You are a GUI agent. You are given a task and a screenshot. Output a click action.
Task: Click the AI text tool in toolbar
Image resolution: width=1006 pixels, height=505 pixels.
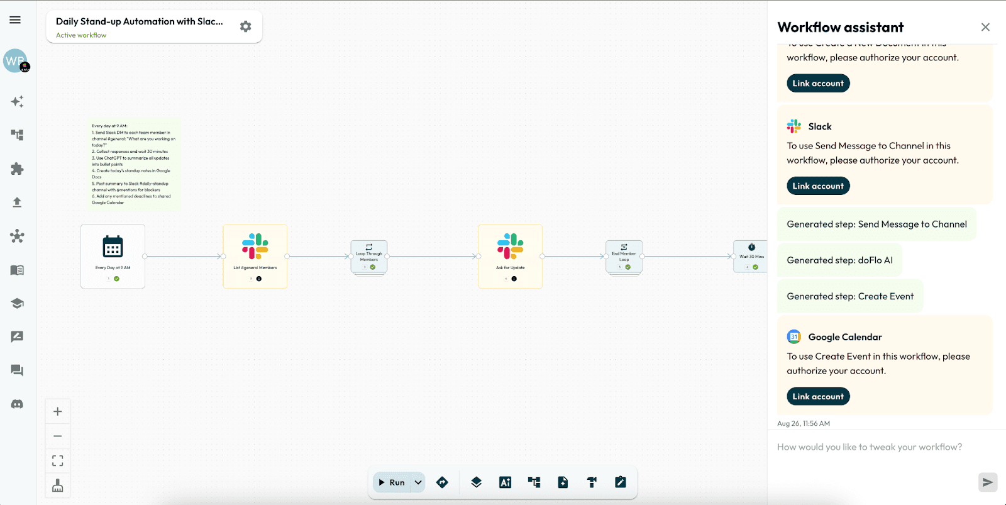pos(505,482)
